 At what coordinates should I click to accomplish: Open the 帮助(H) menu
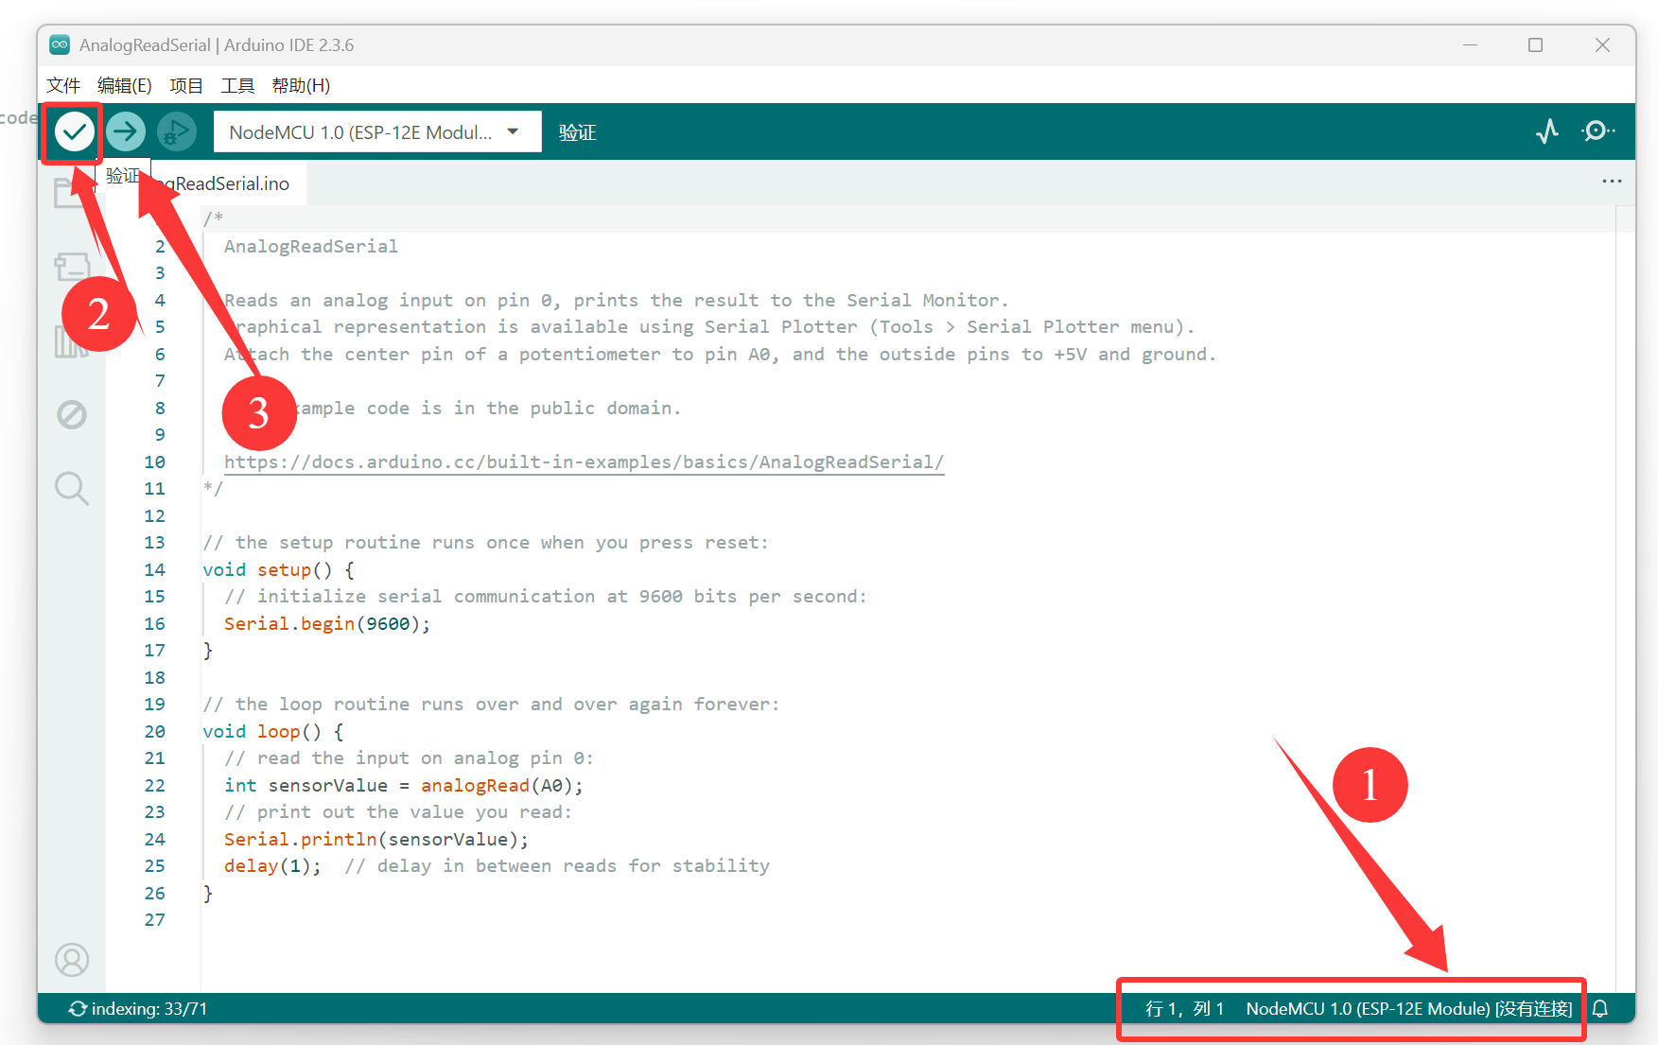[301, 85]
